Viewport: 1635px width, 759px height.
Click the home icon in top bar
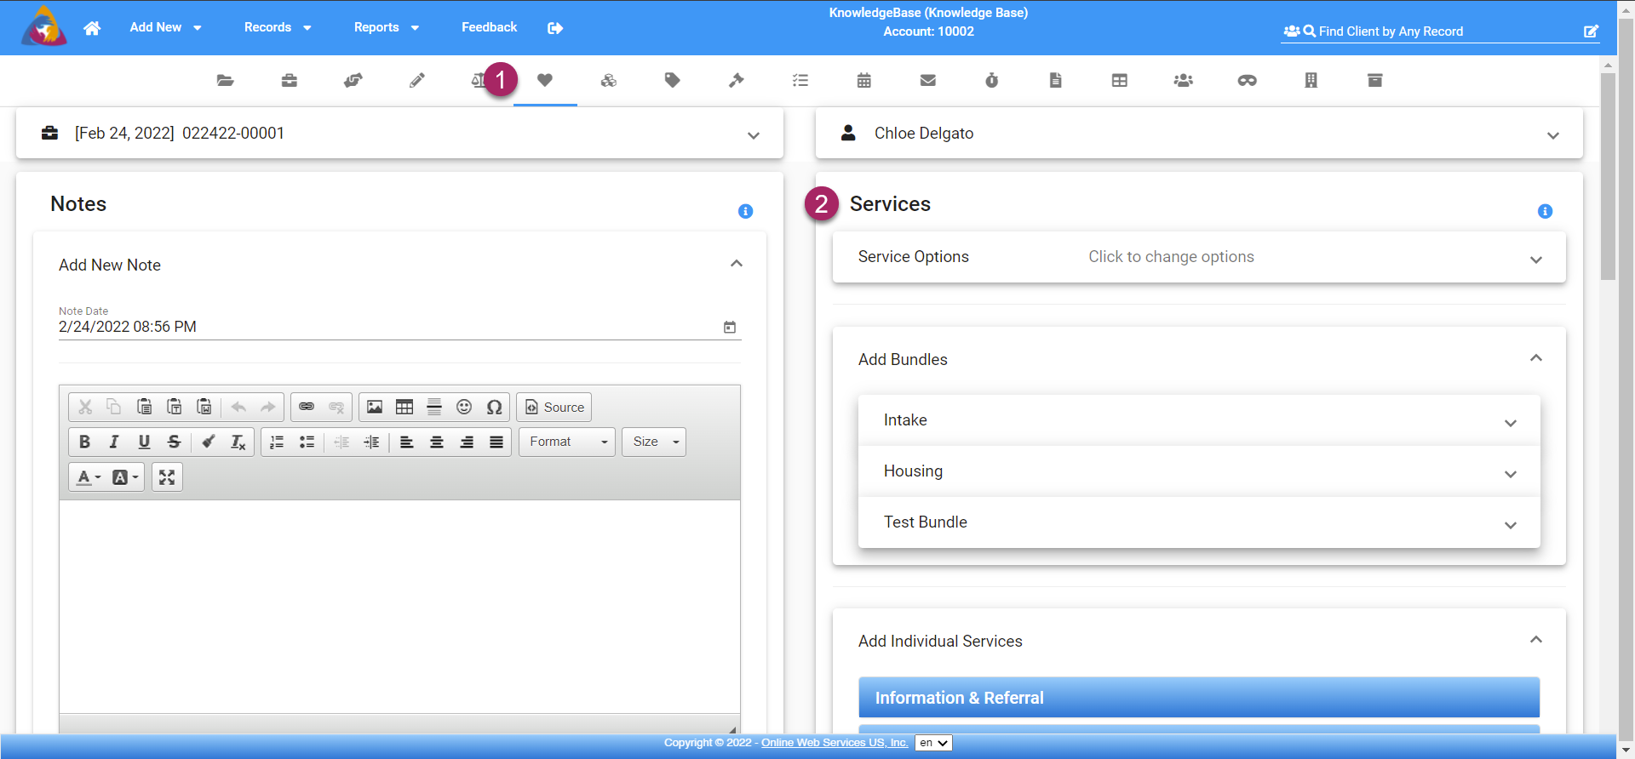click(92, 28)
